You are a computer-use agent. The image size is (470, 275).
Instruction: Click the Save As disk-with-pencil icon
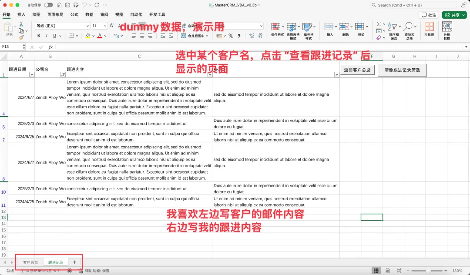tap(76, 5)
